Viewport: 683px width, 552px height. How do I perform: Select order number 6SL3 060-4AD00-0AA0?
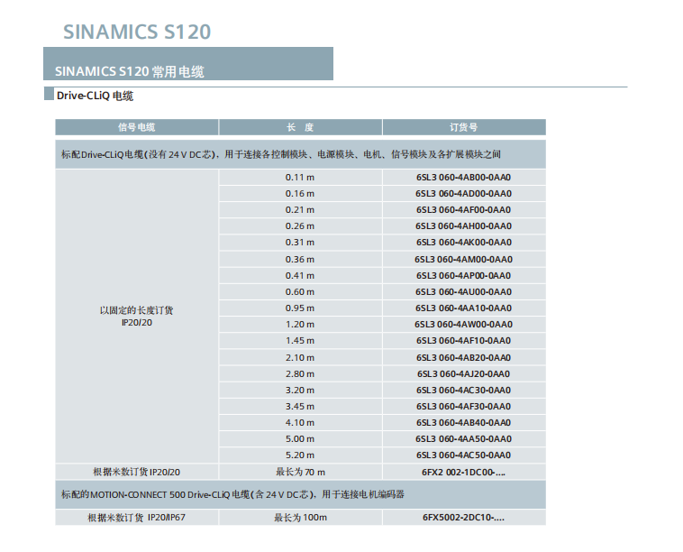(x=464, y=194)
